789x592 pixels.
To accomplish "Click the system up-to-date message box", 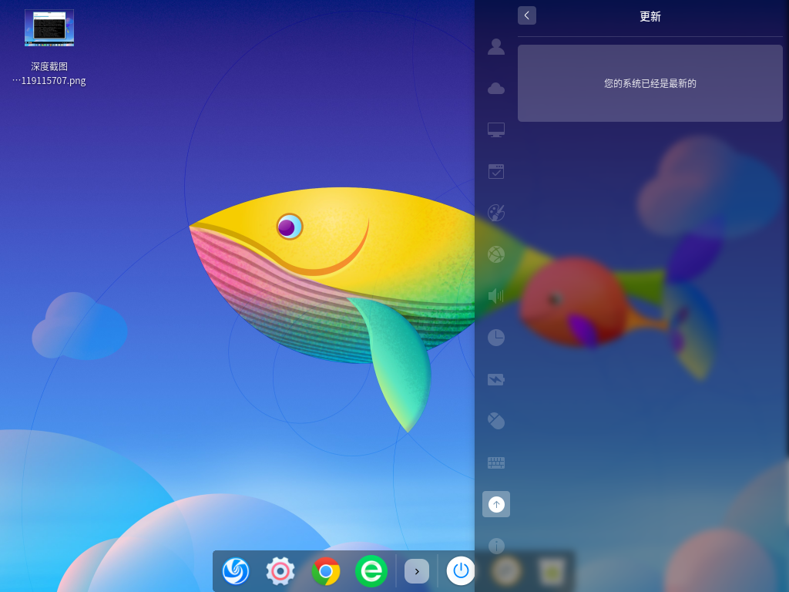I will click(650, 83).
